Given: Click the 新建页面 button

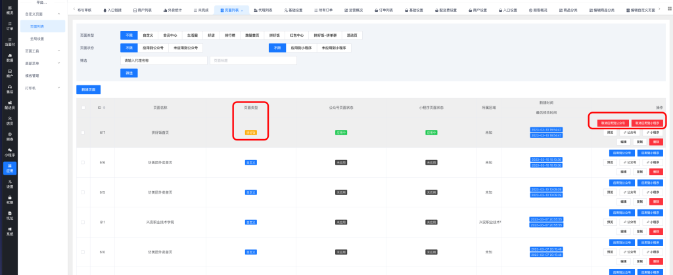Looking at the screenshot, I should [88, 89].
